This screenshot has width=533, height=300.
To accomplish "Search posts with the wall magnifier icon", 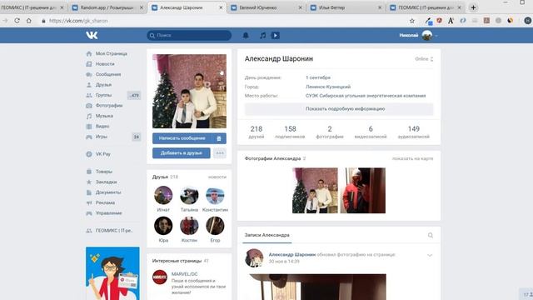I will click(431, 235).
